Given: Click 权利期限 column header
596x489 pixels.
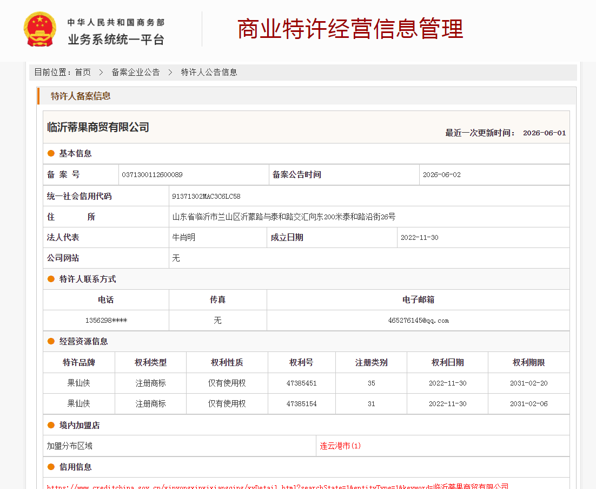Looking at the screenshot, I should 529,362.
